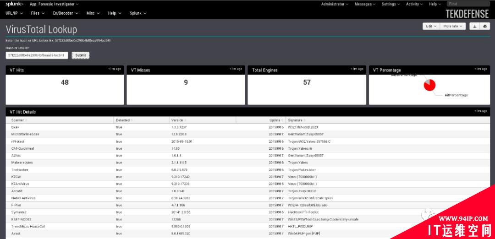This screenshot has height=239, width=495.
Task: Open the Files navigation menu
Action: point(38,13)
